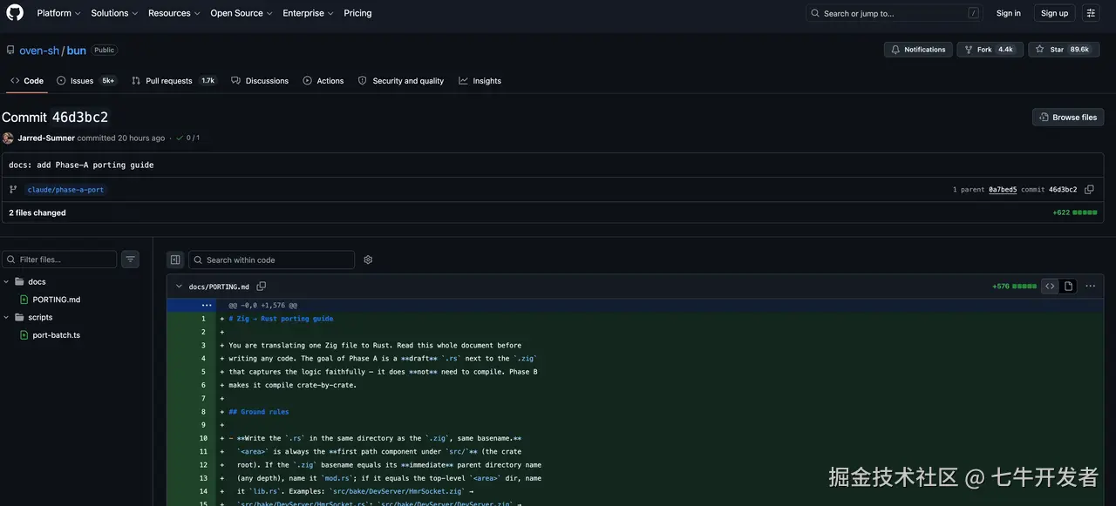The height and width of the screenshot is (506, 1116).
Task: Copy the docs/PORTING.md file path
Action: point(262,287)
